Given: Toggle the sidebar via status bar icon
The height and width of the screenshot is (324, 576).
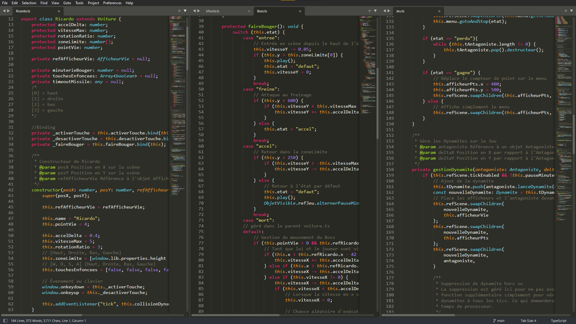Looking at the screenshot, I should tap(5, 321).
